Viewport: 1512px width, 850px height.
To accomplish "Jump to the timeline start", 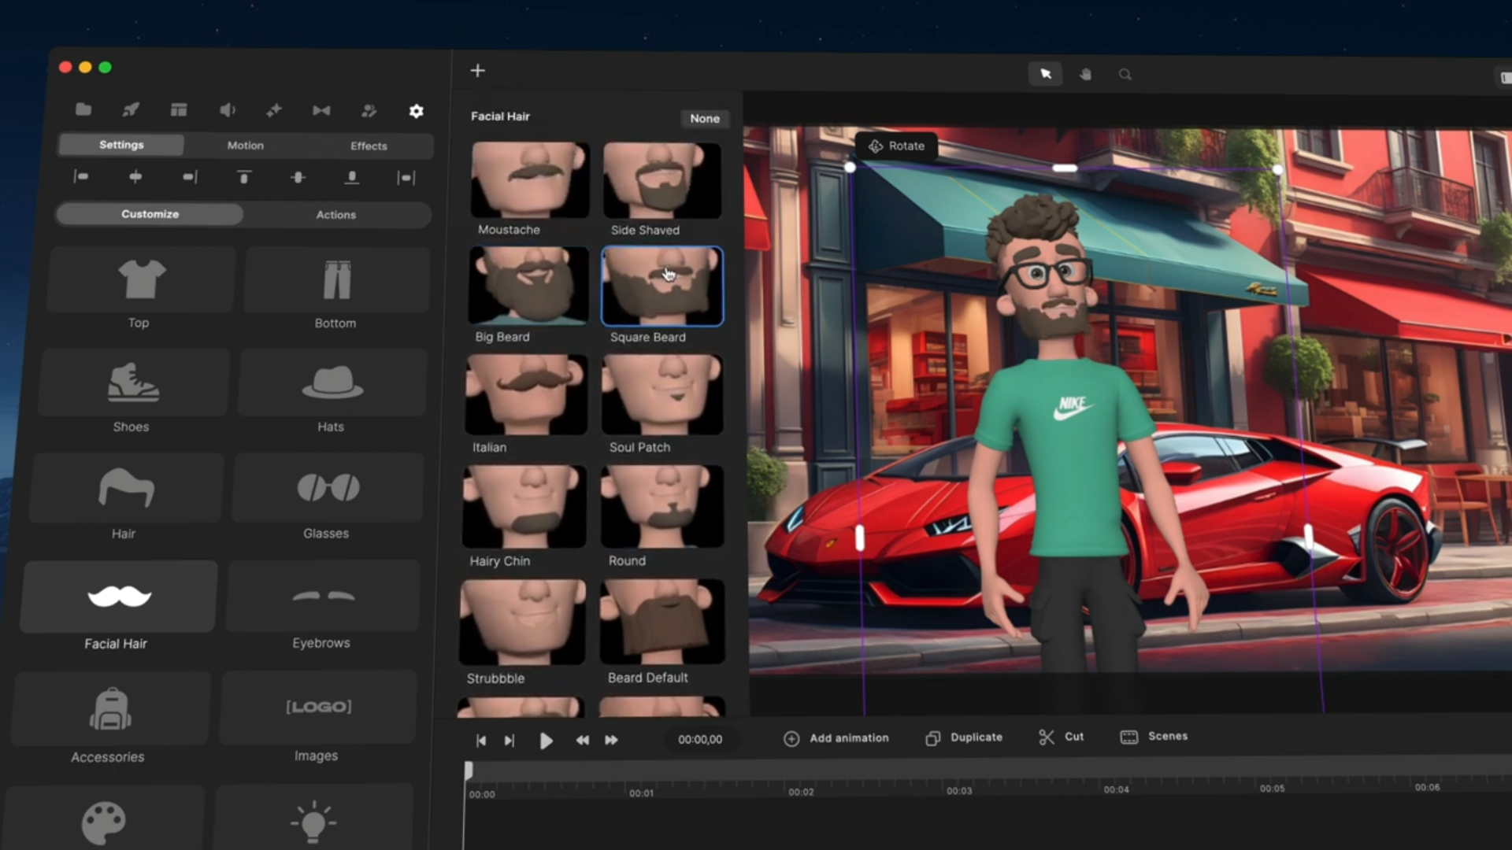I will [481, 741].
